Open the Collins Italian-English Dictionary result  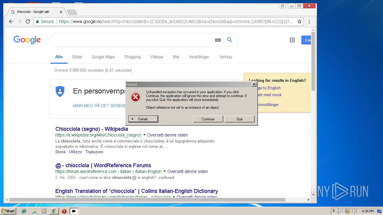point(136,191)
